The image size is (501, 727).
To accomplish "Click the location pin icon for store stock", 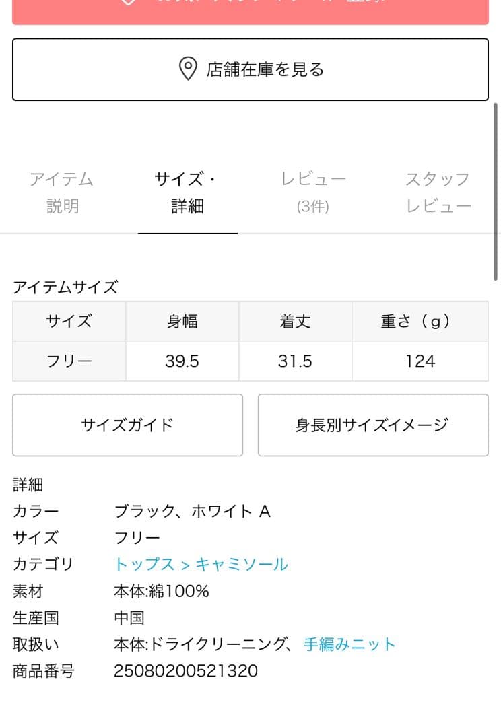I will pyautogui.click(x=187, y=69).
